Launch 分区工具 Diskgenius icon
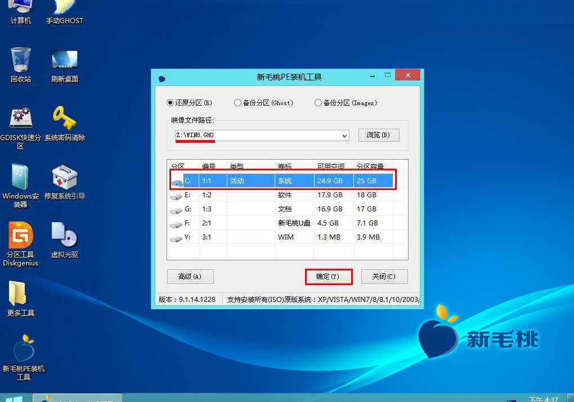The image size is (574, 402). 20,244
